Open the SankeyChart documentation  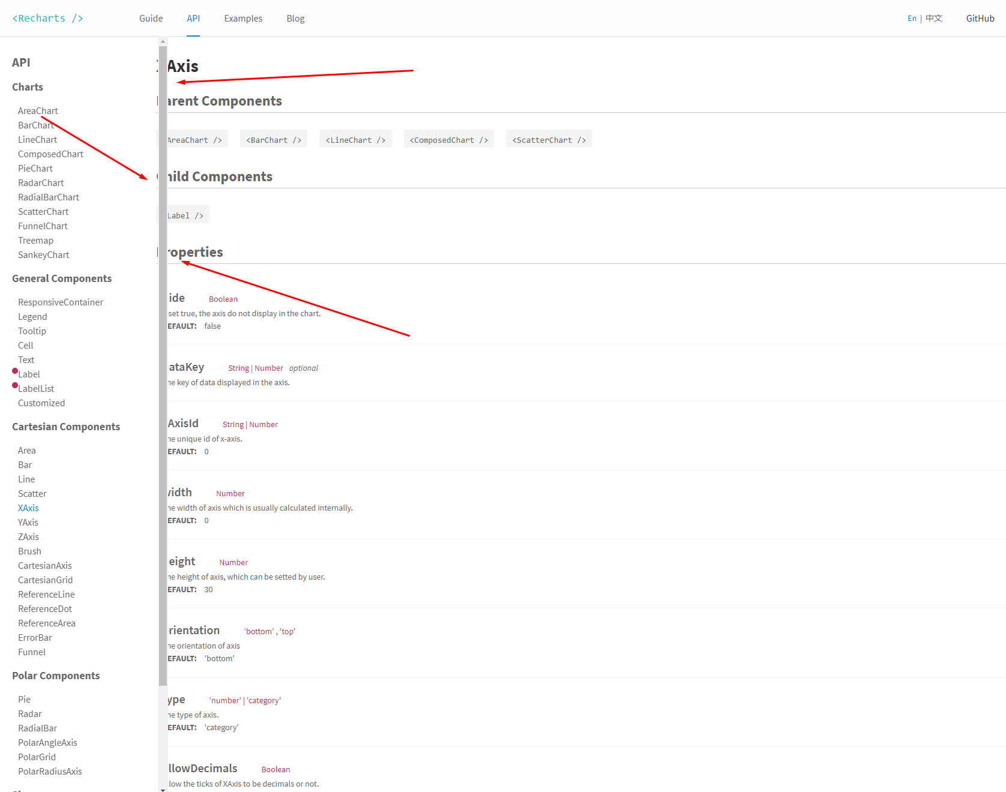coord(43,254)
